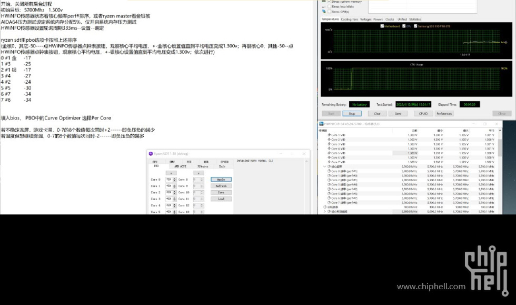The height and width of the screenshot is (305, 516).
Task: Click the bolt icon beside Core 5 VID
Action: [329, 153]
